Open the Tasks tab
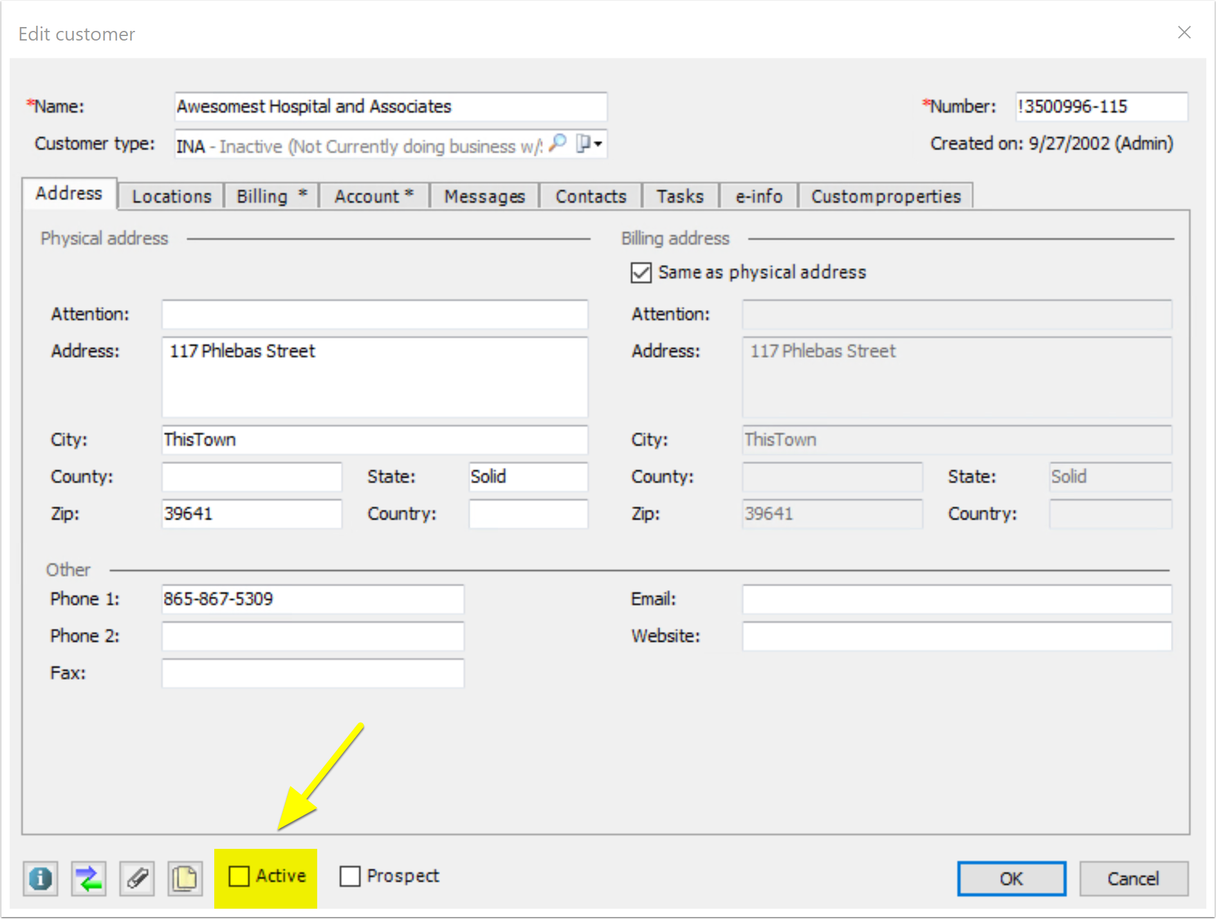The width and height of the screenshot is (1216, 919). pos(680,196)
